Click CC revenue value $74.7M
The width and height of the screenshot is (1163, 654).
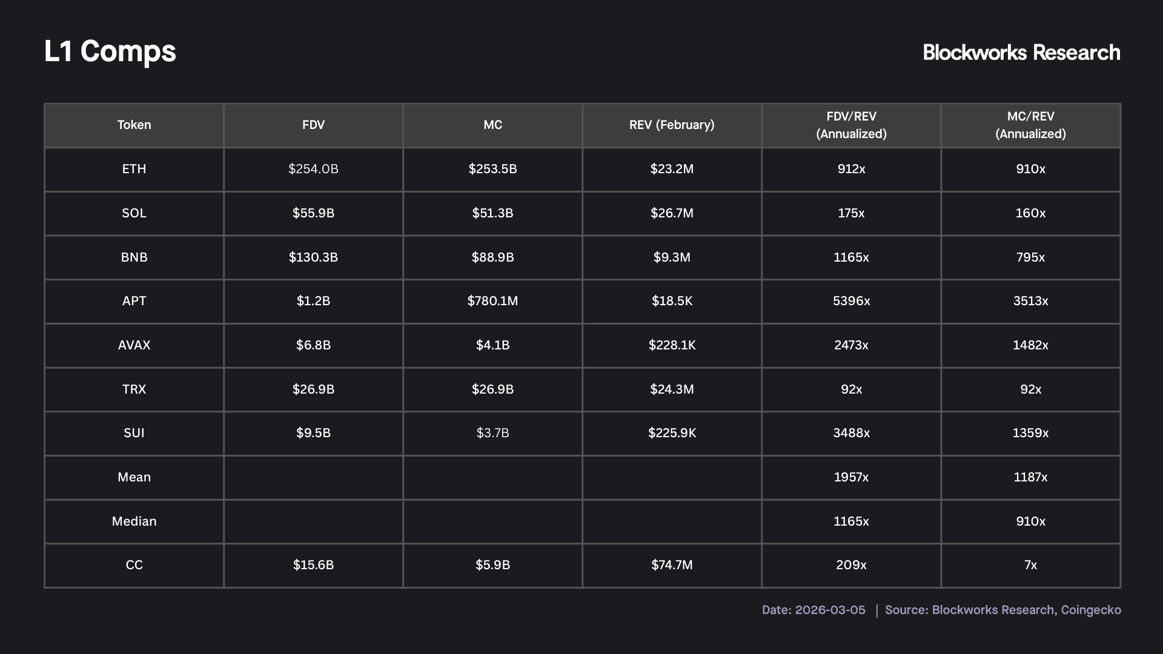click(x=672, y=565)
